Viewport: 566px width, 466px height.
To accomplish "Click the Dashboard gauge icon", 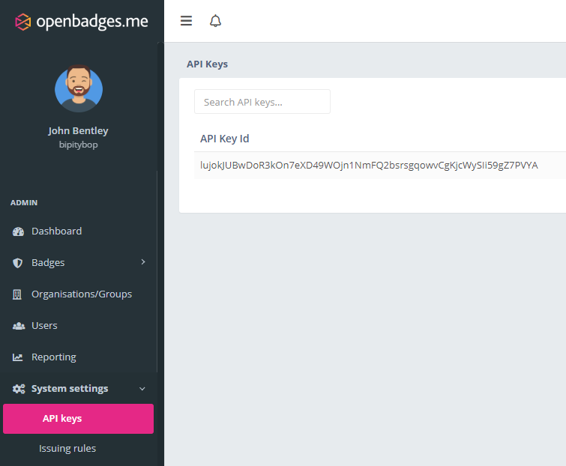I will 18,232.
